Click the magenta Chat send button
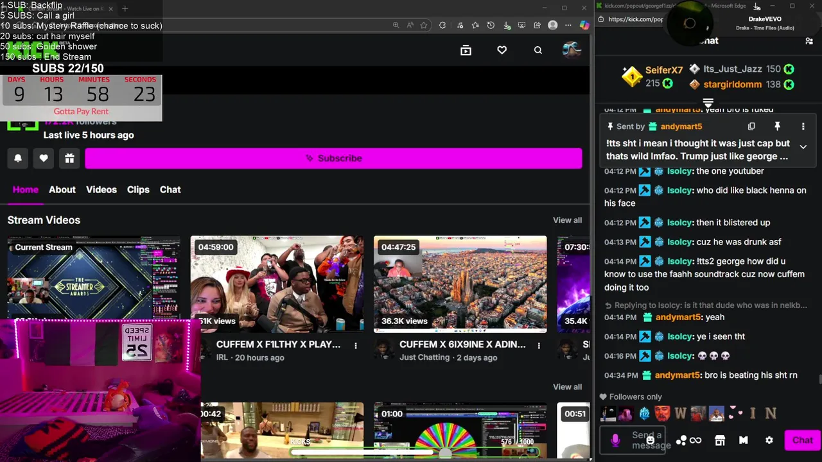The height and width of the screenshot is (462, 822). point(803,440)
